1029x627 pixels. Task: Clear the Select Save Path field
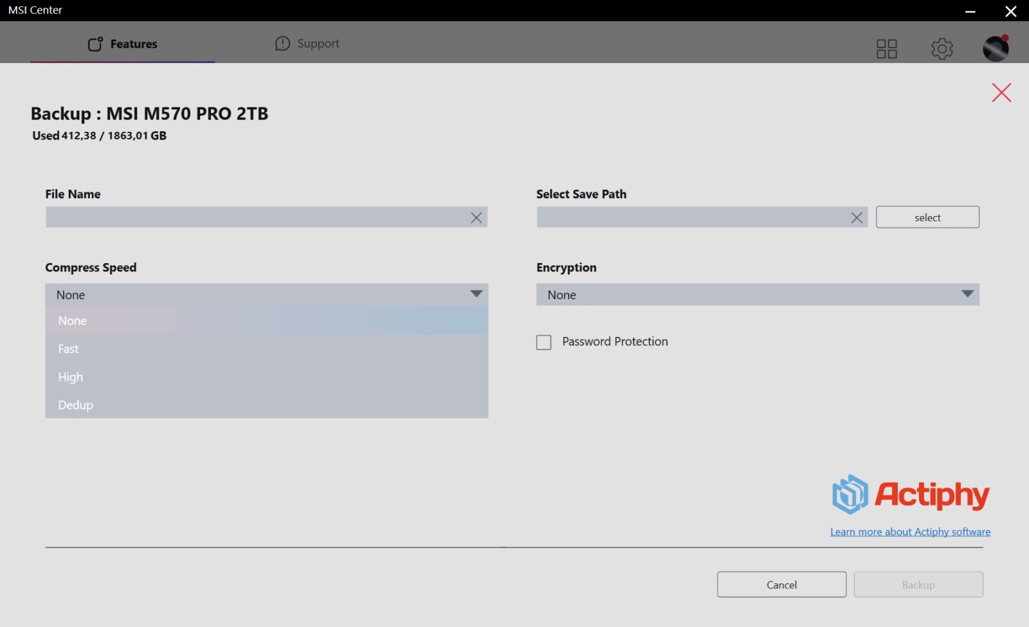tap(856, 218)
